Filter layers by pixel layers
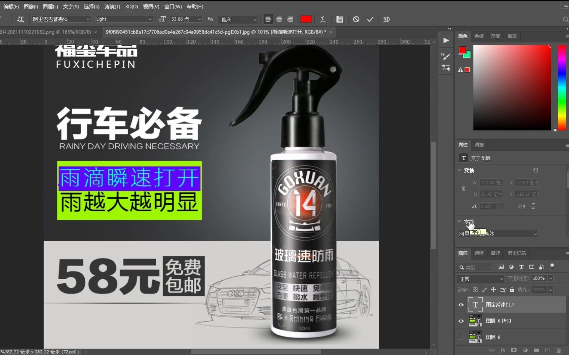The height and width of the screenshot is (355, 569). (501, 267)
